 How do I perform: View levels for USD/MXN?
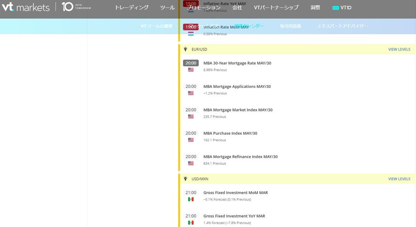click(399, 179)
